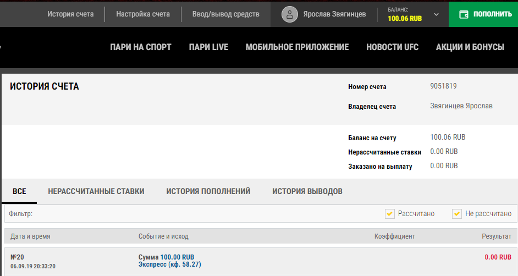
Task: Click the Нерассчитанные ставки label
Action: click(384, 152)
